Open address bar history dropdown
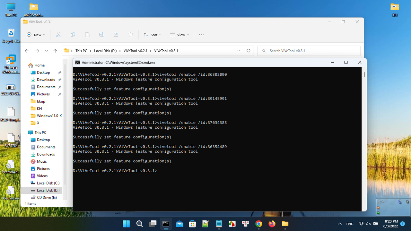 (x=239, y=51)
